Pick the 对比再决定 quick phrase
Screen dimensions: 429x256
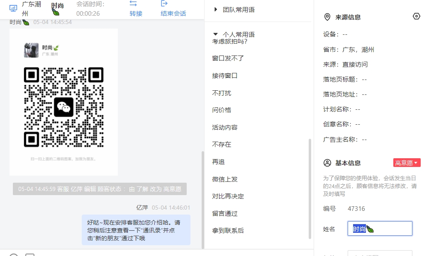228,196
